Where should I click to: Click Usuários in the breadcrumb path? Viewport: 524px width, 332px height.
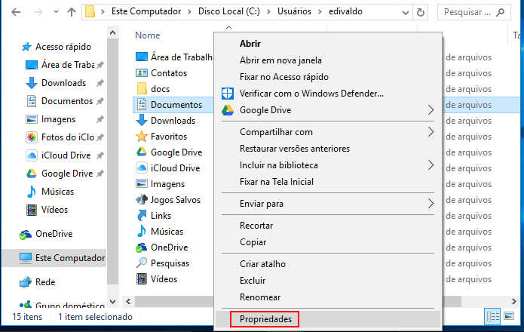pos(294,12)
